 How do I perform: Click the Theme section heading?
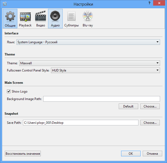click(x=10, y=54)
